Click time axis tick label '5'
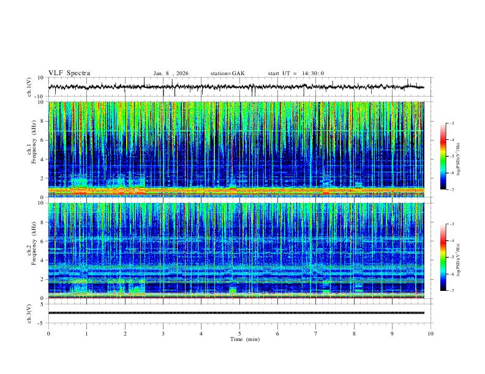 click(239, 334)
